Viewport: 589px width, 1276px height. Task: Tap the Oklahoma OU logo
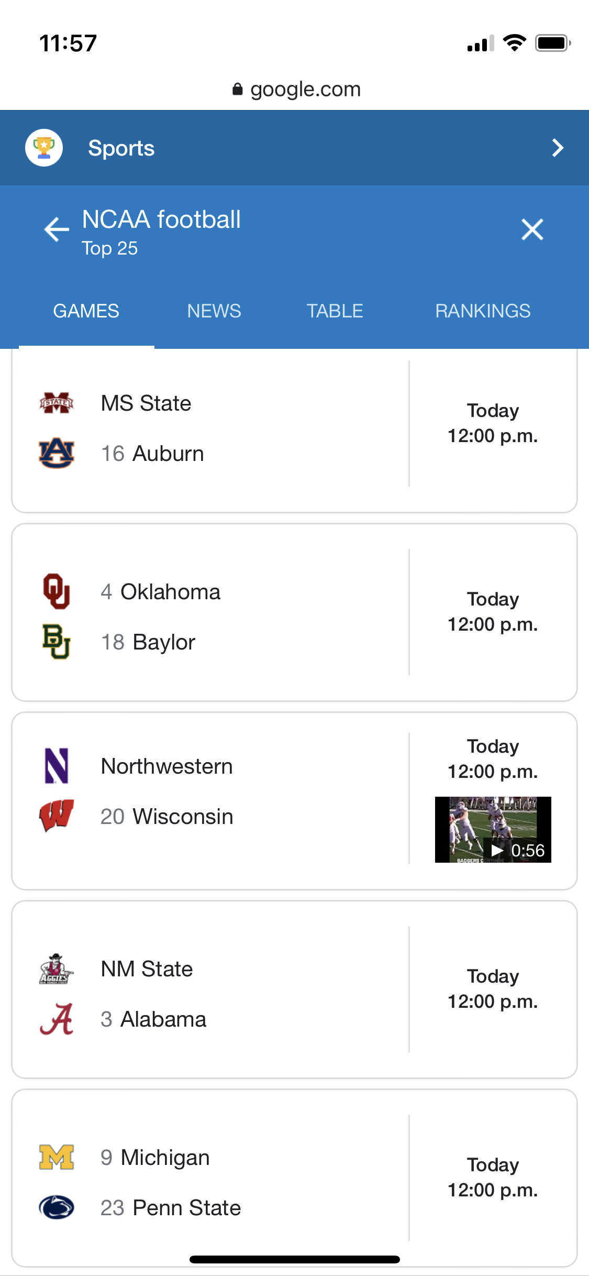tap(57, 591)
